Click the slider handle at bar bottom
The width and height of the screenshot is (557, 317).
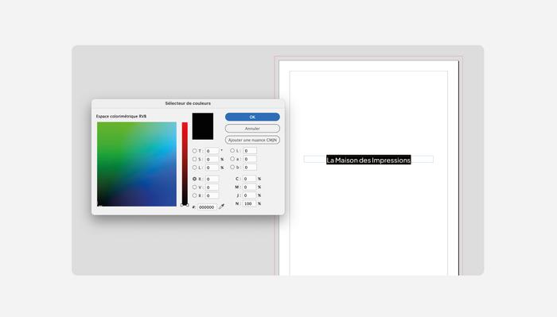coord(185,205)
